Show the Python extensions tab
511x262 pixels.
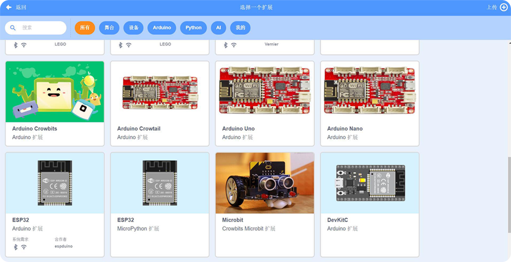tap(193, 28)
